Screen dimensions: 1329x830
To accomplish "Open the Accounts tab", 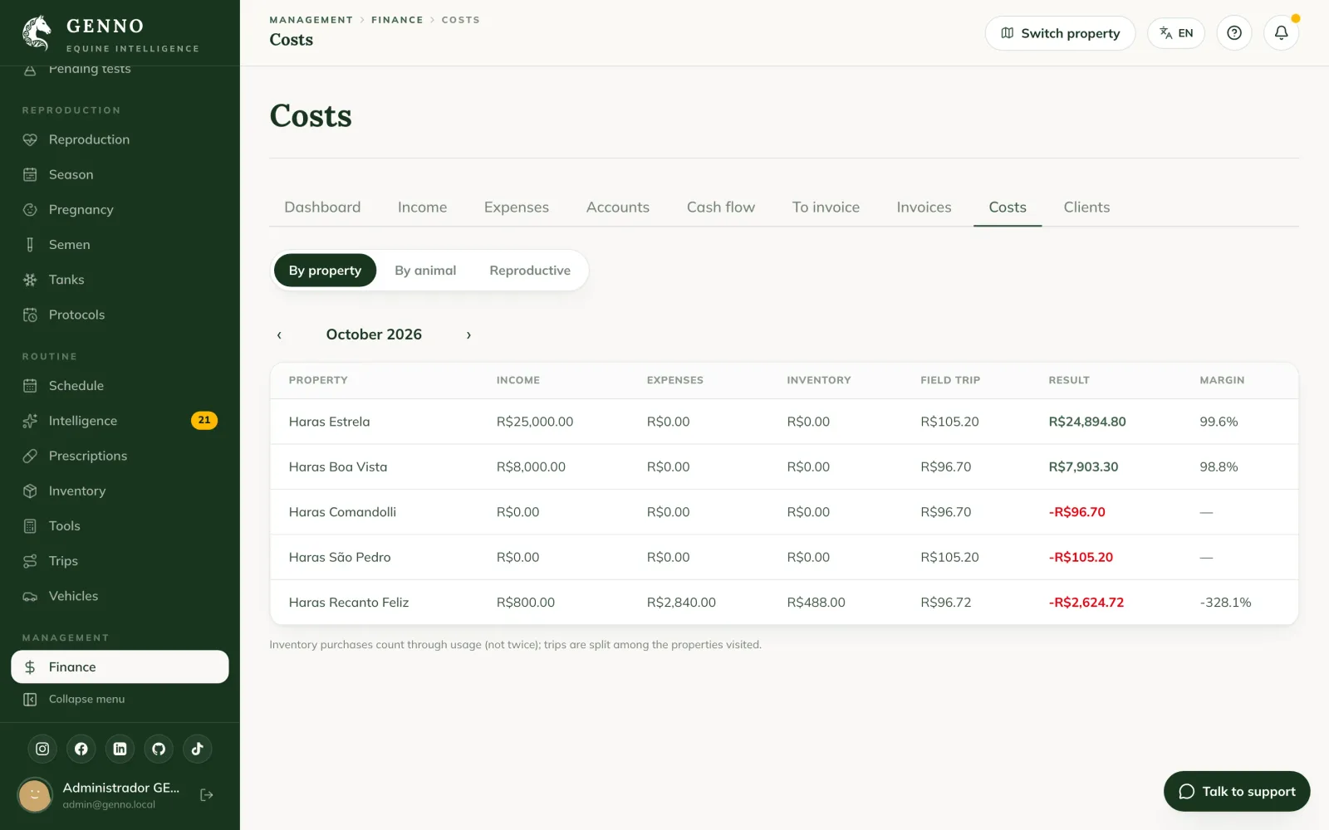I will tap(618, 207).
